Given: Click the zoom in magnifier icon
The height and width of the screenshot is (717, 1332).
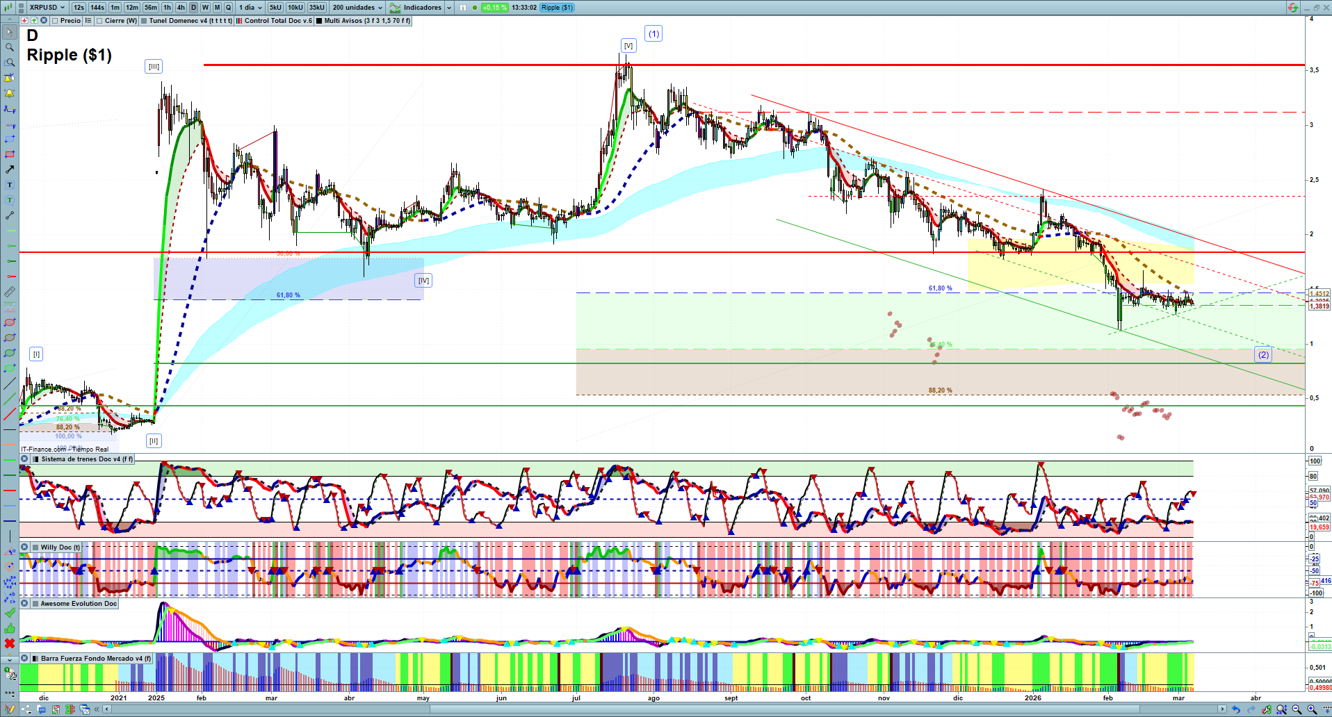Looking at the screenshot, I should [x=1312, y=709].
